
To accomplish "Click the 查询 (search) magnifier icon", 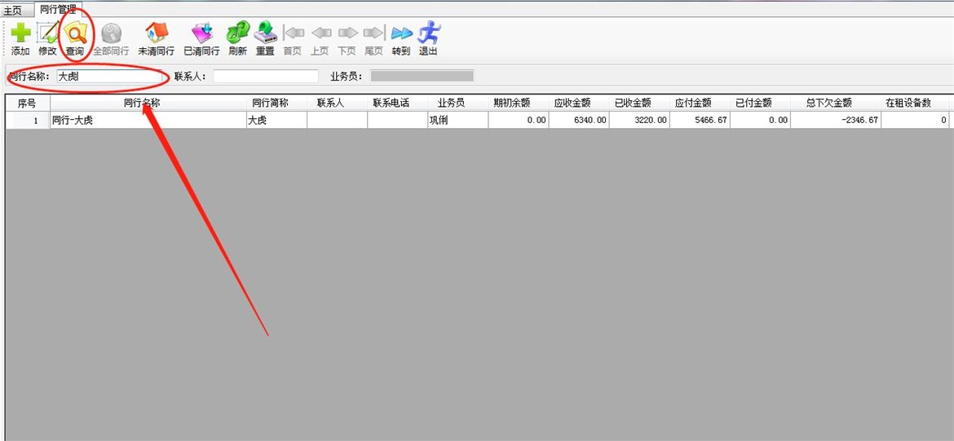I will pos(75,33).
